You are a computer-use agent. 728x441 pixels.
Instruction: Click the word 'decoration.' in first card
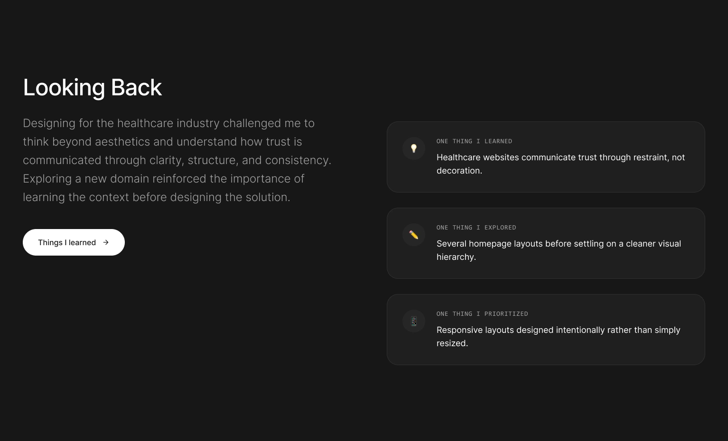coord(459,171)
